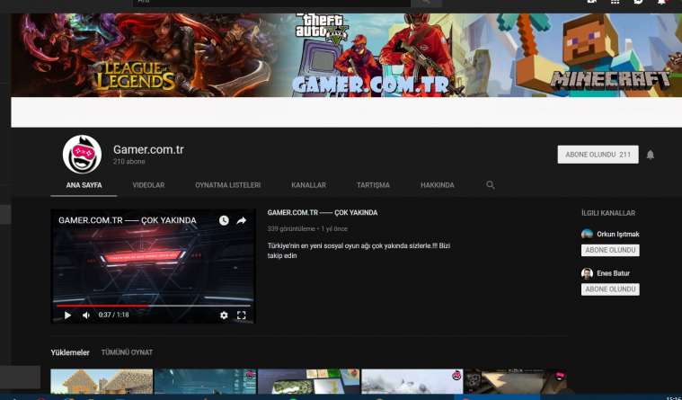This screenshot has width=682, height=400.
Task: Open the third upload thumbnail showing maps
Action: (x=309, y=381)
